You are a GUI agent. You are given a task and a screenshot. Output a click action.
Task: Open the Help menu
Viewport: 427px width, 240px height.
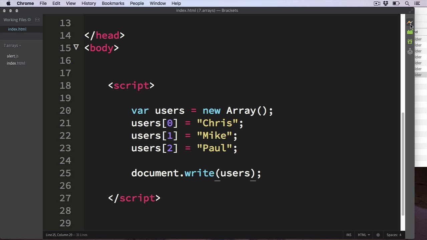(176, 3)
